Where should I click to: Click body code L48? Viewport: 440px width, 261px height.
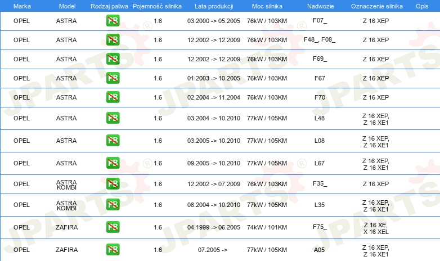click(x=320, y=118)
